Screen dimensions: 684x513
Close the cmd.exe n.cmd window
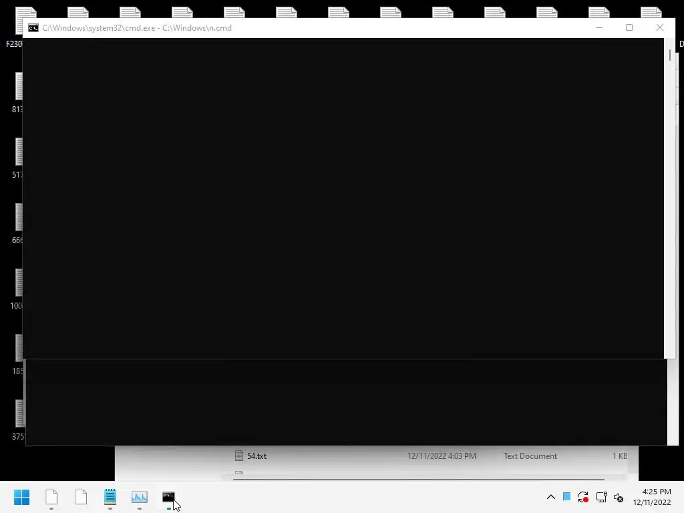(x=659, y=27)
